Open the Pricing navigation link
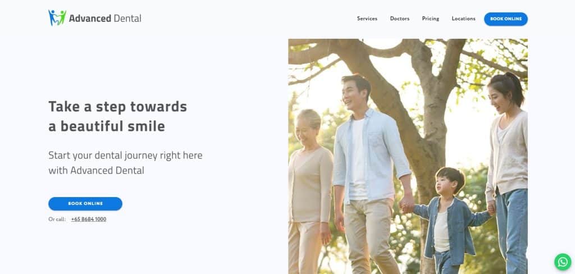575x274 pixels. point(431,19)
